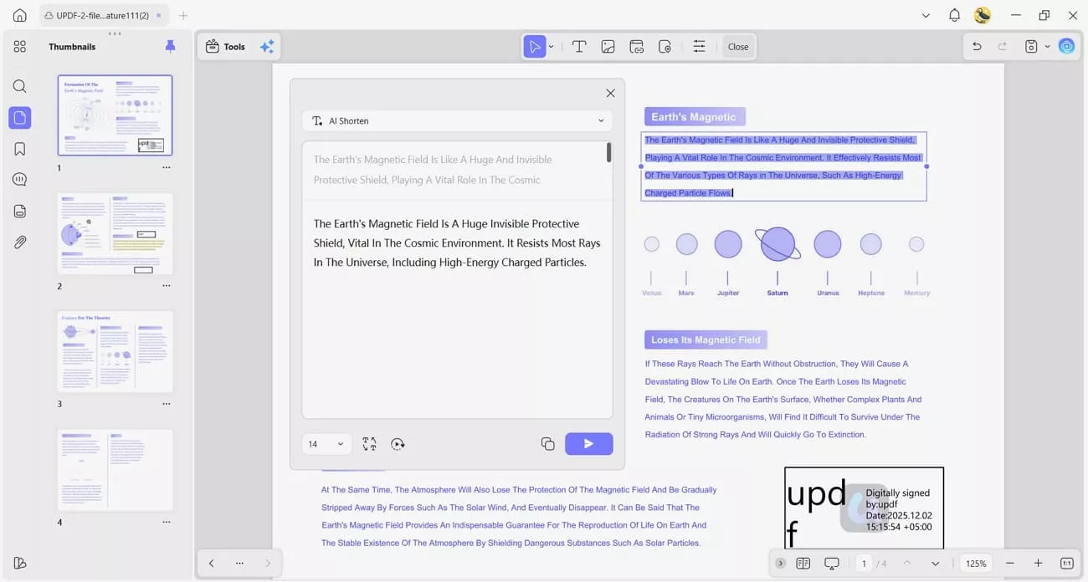The width and height of the screenshot is (1088, 582).
Task: Switch to the Tools tab
Action: point(226,46)
